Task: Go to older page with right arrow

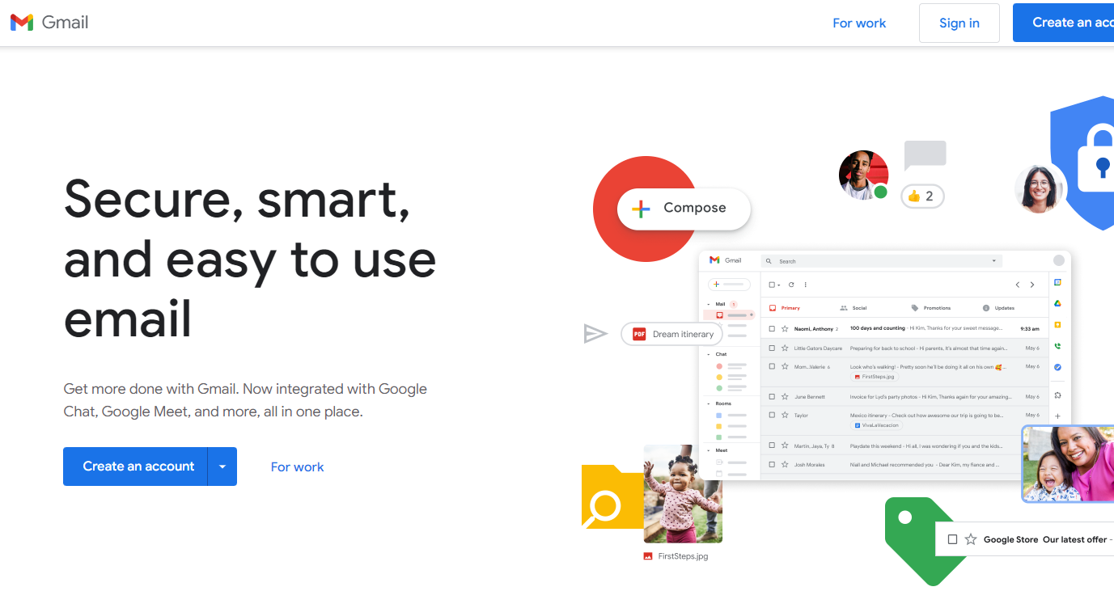Action: tap(1032, 285)
